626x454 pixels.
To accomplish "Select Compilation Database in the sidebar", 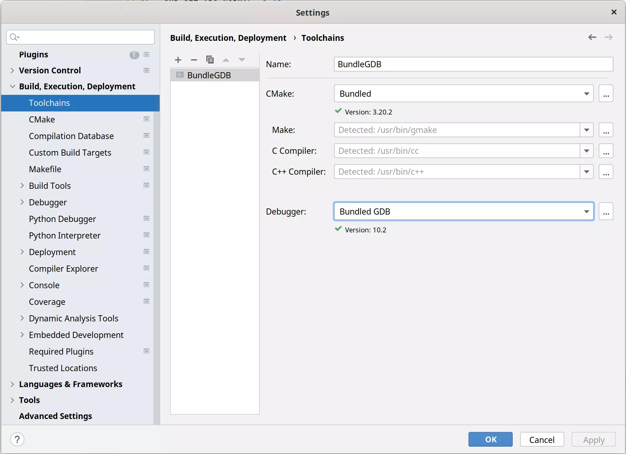I will coord(71,136).
